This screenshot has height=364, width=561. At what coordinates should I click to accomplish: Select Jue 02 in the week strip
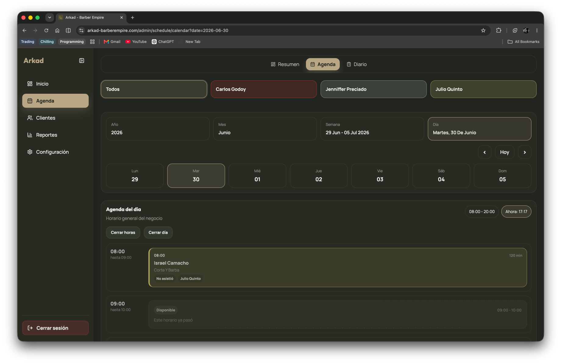click(319, 176)
